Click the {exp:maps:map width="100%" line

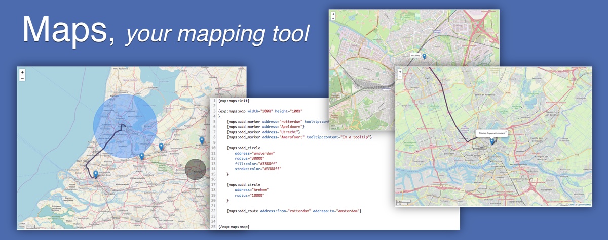(260, 111)
